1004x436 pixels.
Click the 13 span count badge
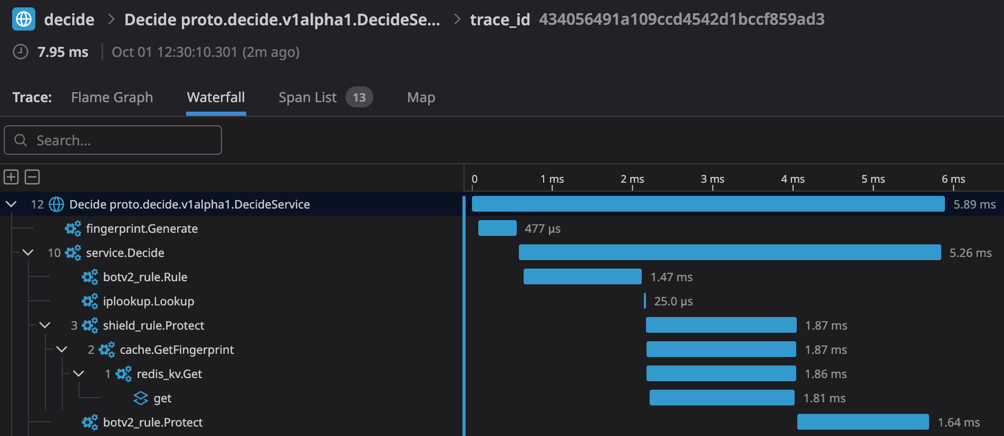[359, 97]
